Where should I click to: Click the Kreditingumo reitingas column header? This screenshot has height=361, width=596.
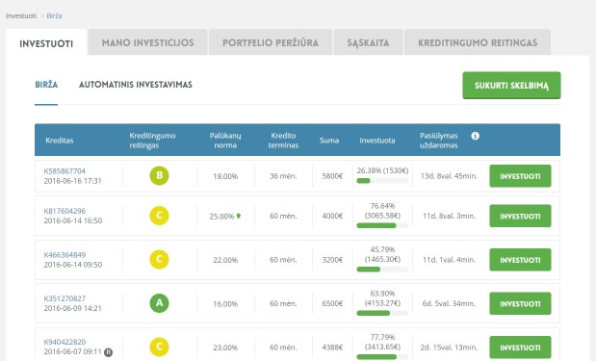[152, 141]
